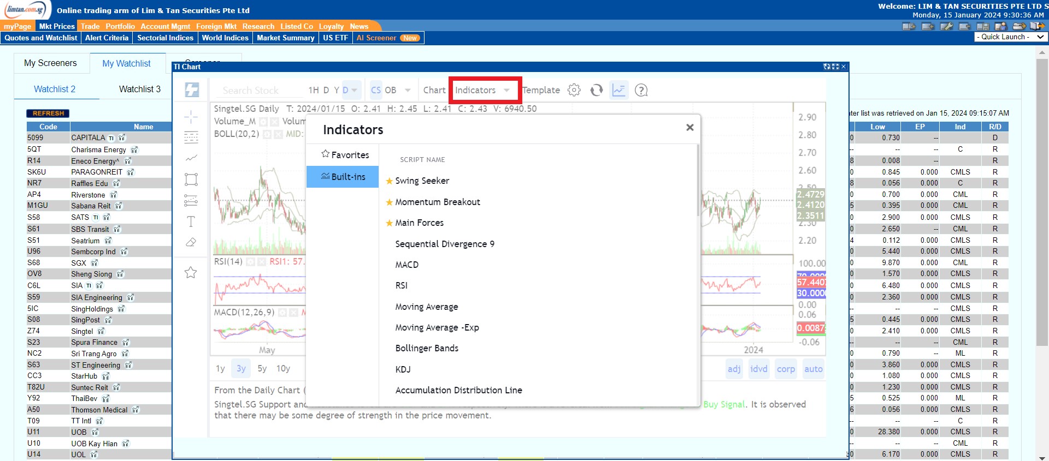The height and width of the screenshot is (461, 1049).
Task: Close the Indicators dialog
Action: click(x=690, y=127)
